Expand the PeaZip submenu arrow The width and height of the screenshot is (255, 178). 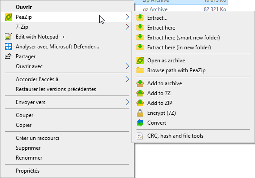tap(127, 17)
